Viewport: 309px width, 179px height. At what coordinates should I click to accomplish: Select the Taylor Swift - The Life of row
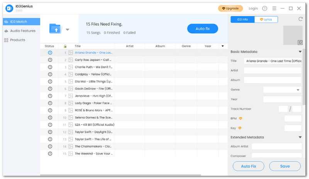coord(134,139)
